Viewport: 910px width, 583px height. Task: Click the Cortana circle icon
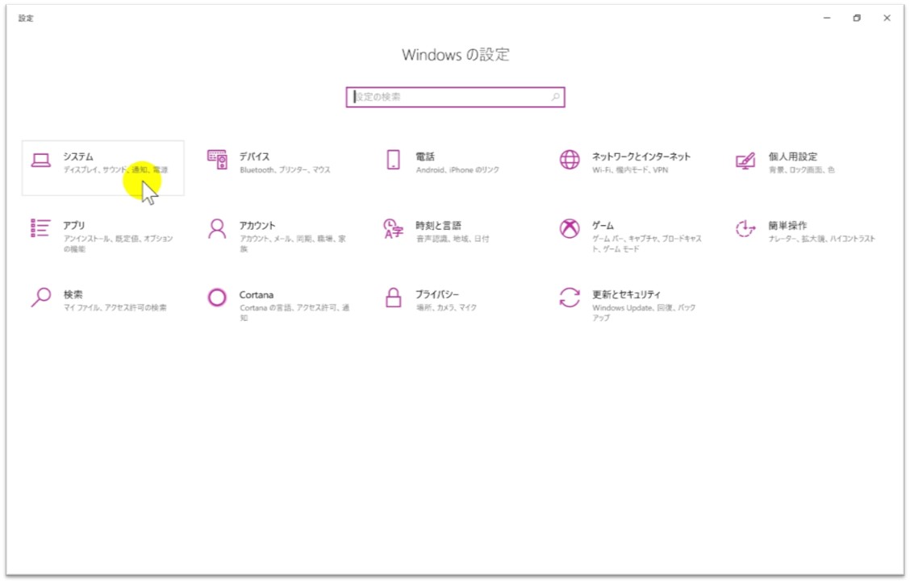[217, 298]
